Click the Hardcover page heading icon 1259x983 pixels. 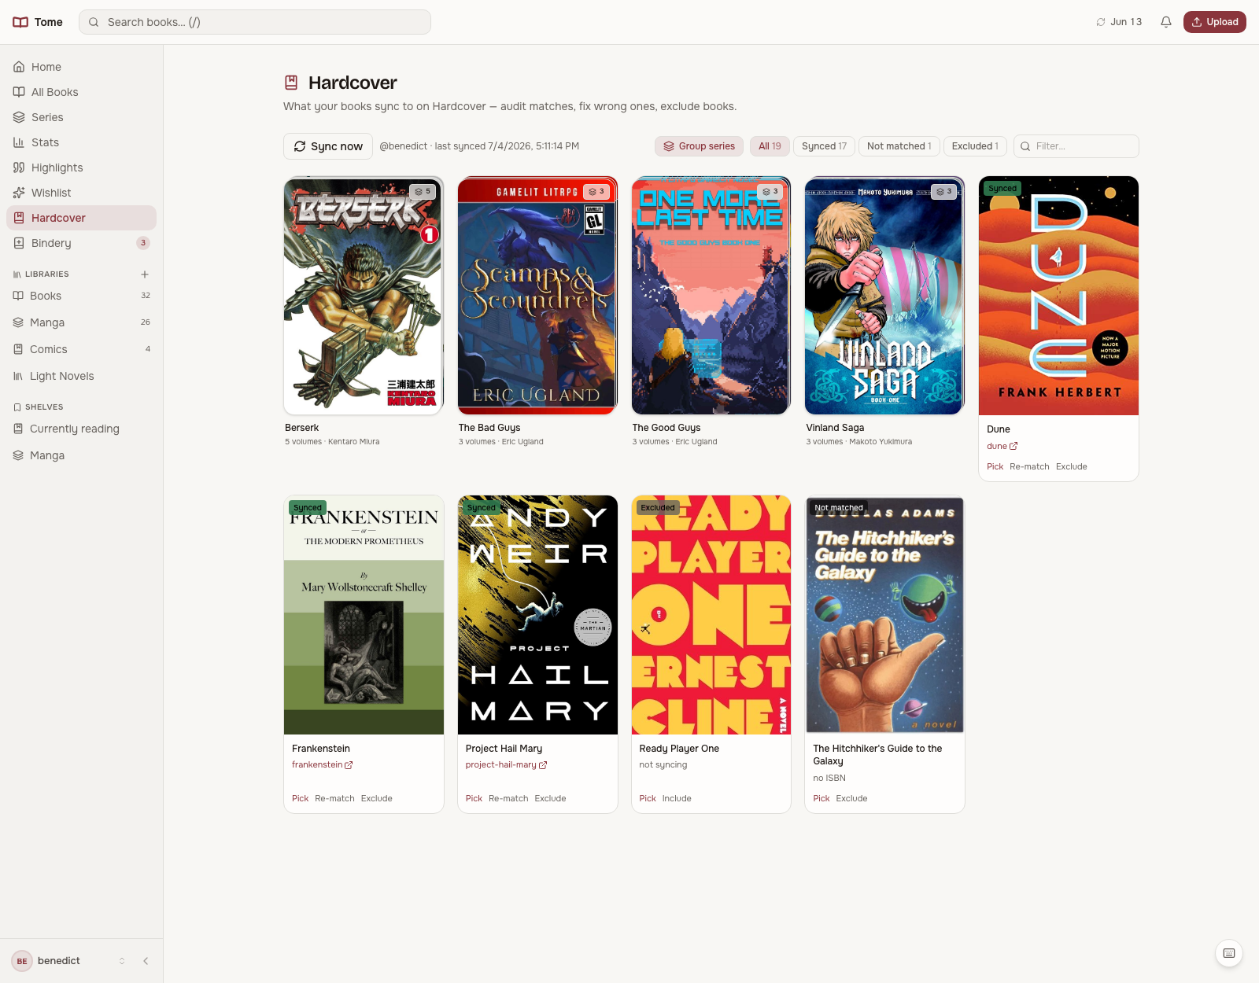coord(291,83)
